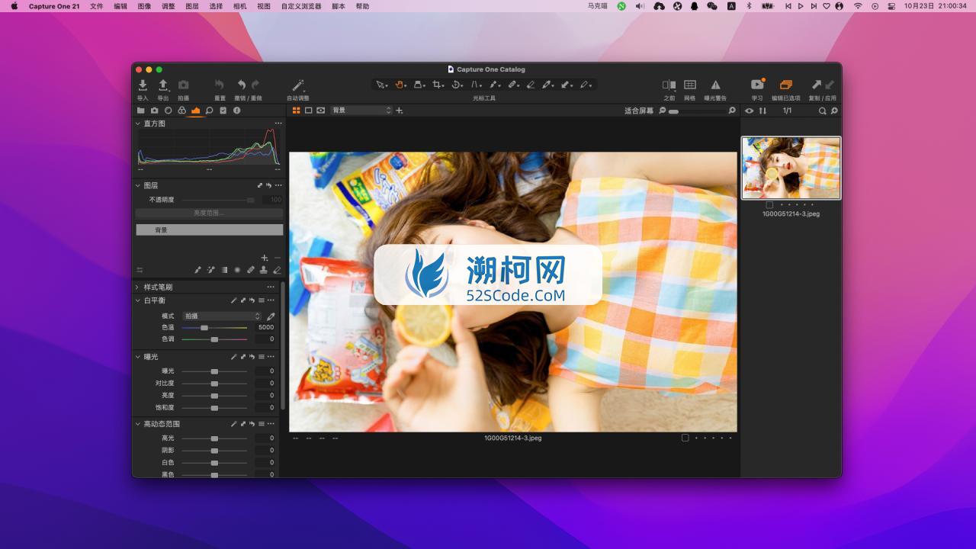Toggle the 曝光警告 exposure warning
Image resolution: width=976 pixels, height=549 pixels.
pyautogui.click(x=715, y=85)
